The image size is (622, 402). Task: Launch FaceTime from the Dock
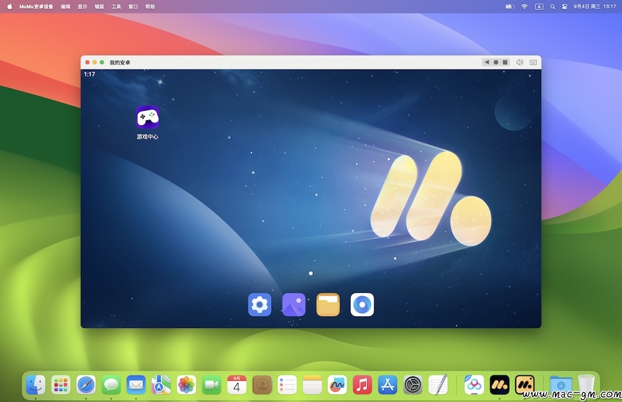coord(211,385)
